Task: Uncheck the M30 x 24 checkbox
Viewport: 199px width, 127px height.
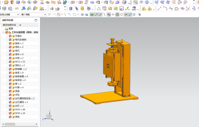Action: [10, 113]
